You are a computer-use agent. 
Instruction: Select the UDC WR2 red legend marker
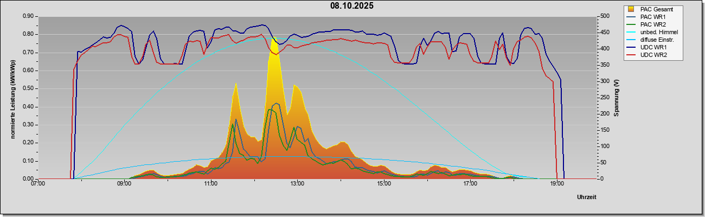[631, 55]
